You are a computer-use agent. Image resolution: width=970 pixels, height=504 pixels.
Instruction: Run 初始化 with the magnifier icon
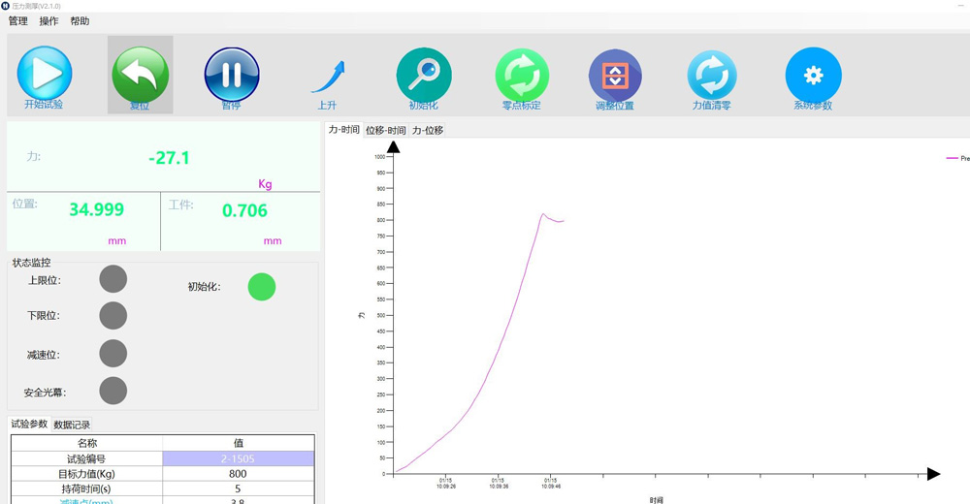tap(424, 75)
